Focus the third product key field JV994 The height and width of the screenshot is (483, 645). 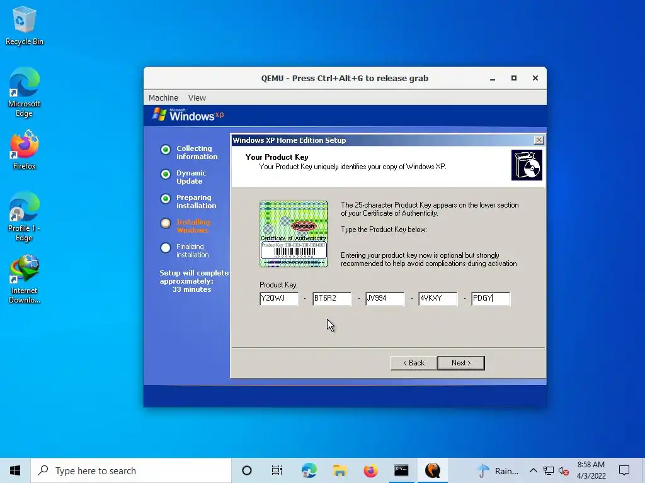tap(385, 299)
